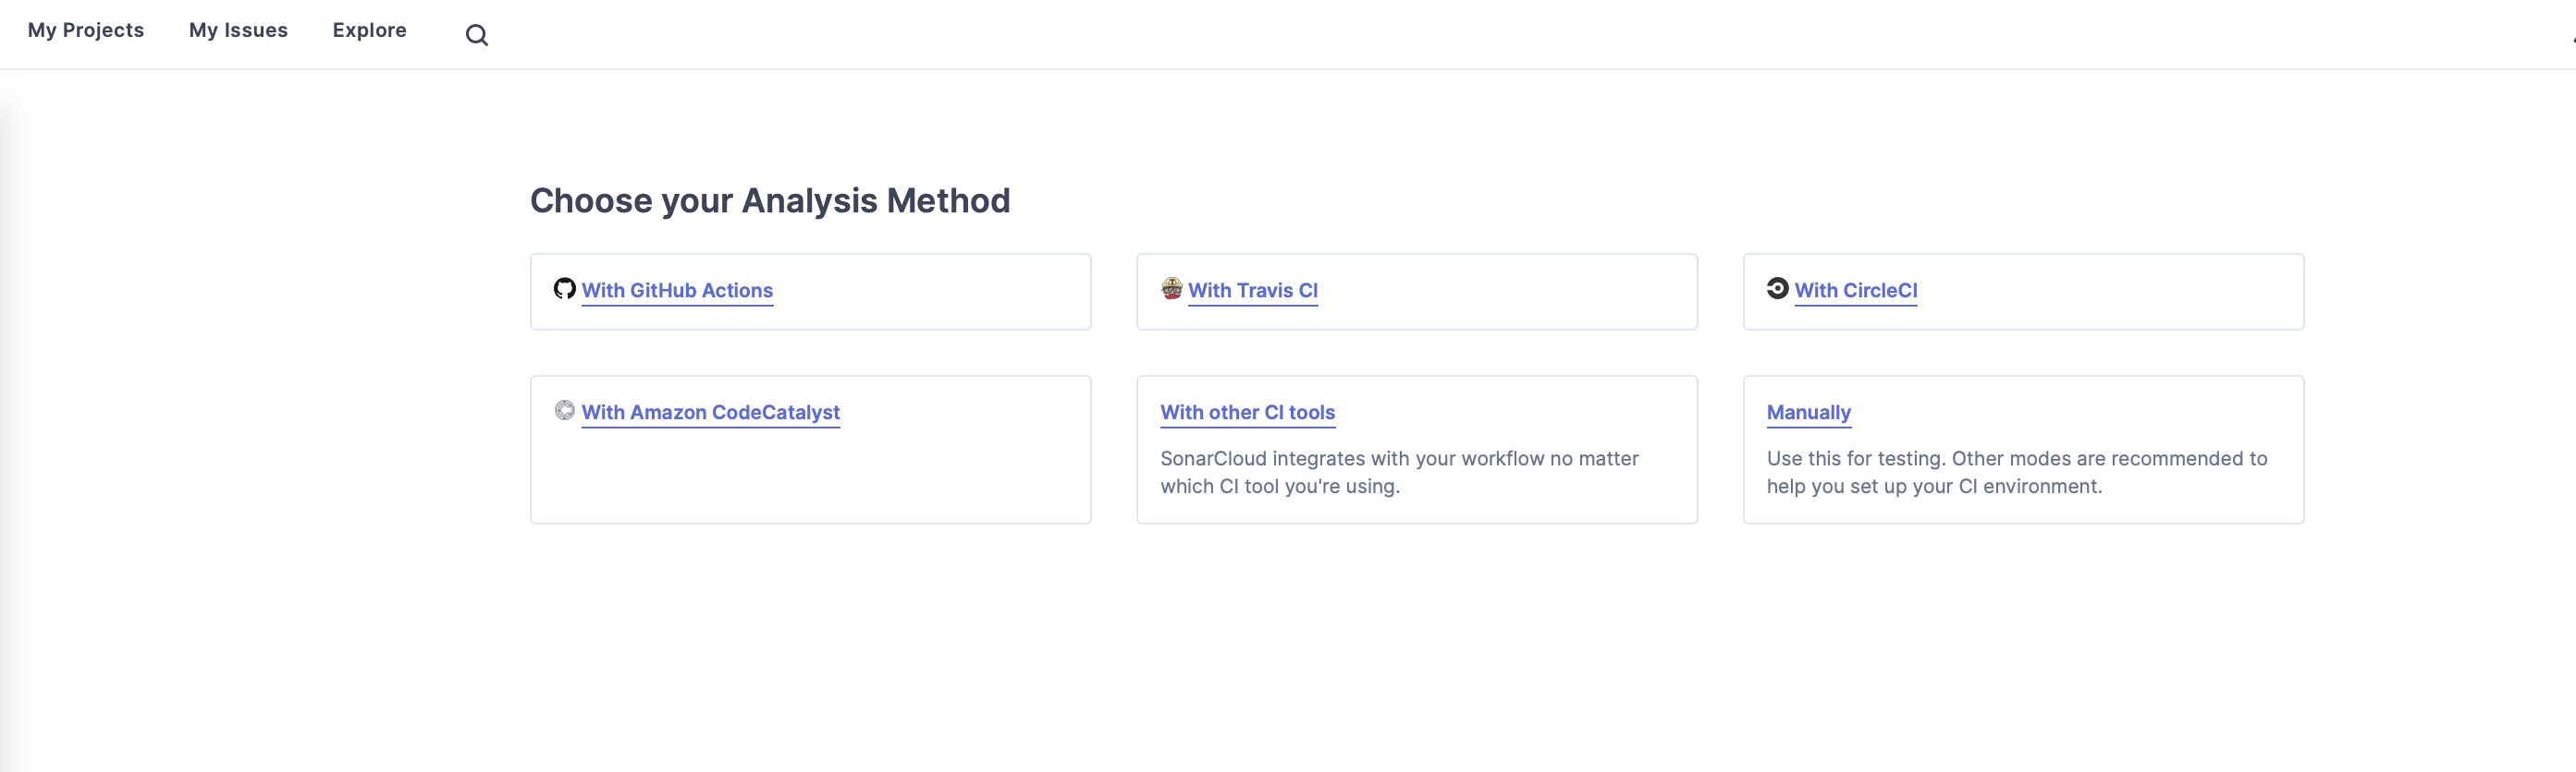Screen dimensions: 2576x772
Task: Select the Travis CI analysis card
Action: pyautogui.click(x=1417, y=291)
